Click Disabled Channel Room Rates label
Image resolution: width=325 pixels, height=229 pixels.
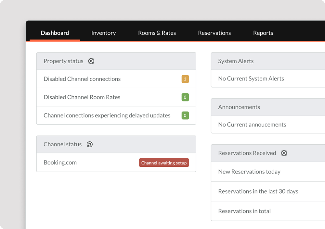pyautogui.click(x=82, y=97)
